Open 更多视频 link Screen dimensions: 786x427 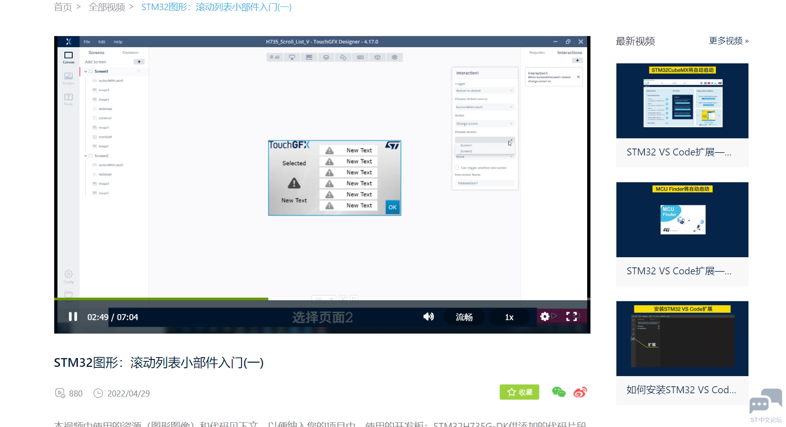(729, 41)
